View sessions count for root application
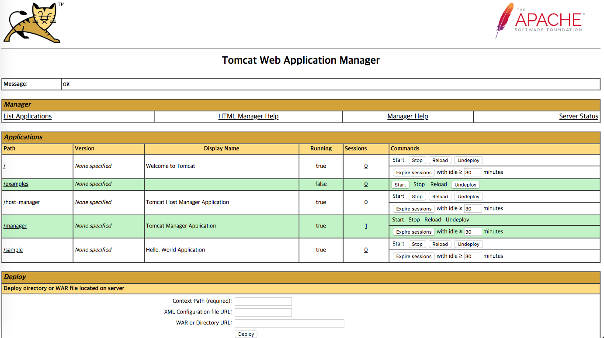Image resolution: width=604 pixels, height=338 pixels. 366,166
